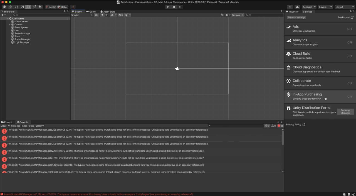
Task: Toggle Gizmos button in Scene view
Action: pos(236,15)
